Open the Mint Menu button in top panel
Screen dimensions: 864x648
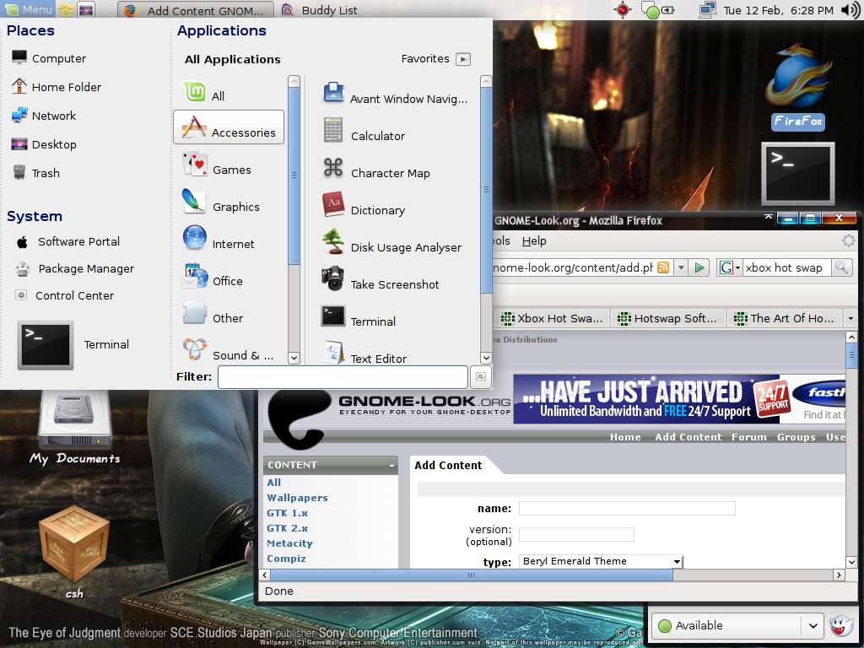(29, 9)
